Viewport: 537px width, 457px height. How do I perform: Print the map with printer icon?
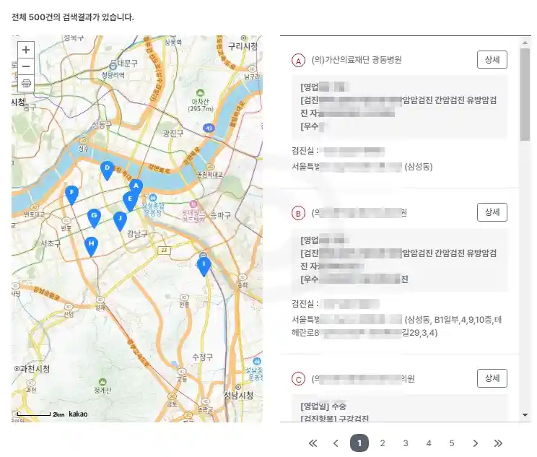[x=26, y=83]
